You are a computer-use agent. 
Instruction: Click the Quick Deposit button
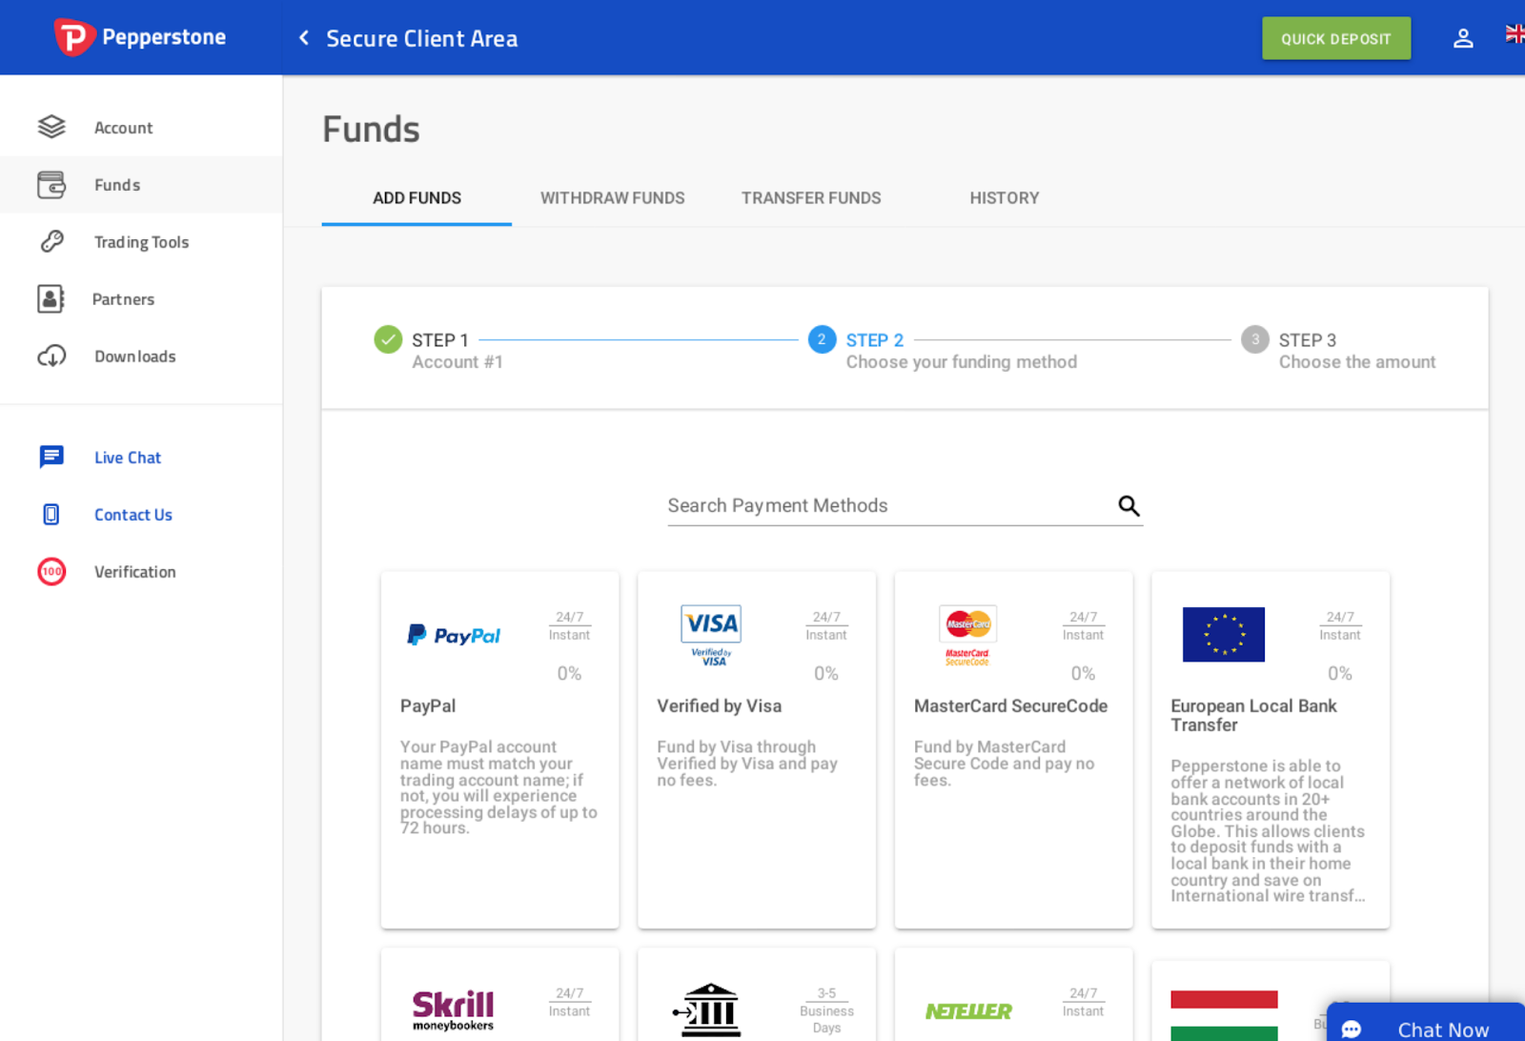pyautogui.click(x=1336, y=38)
